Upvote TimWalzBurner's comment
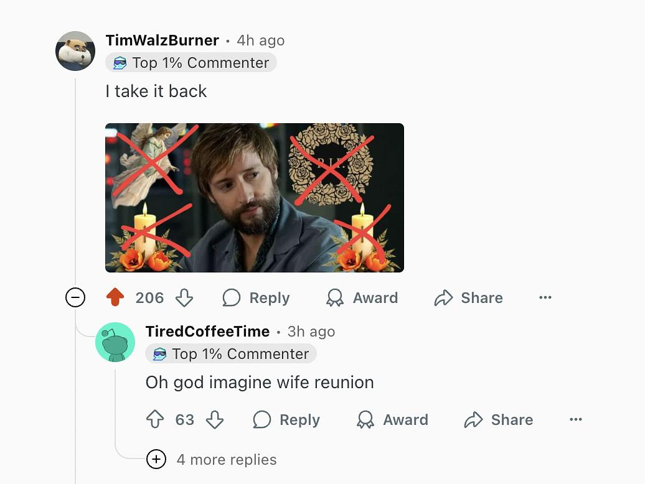The height and width of the screenshot is (484, 645). pos(115,298)
